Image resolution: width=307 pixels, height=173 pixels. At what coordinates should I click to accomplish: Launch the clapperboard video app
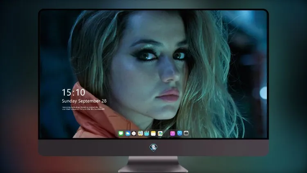tap(147, 134)
